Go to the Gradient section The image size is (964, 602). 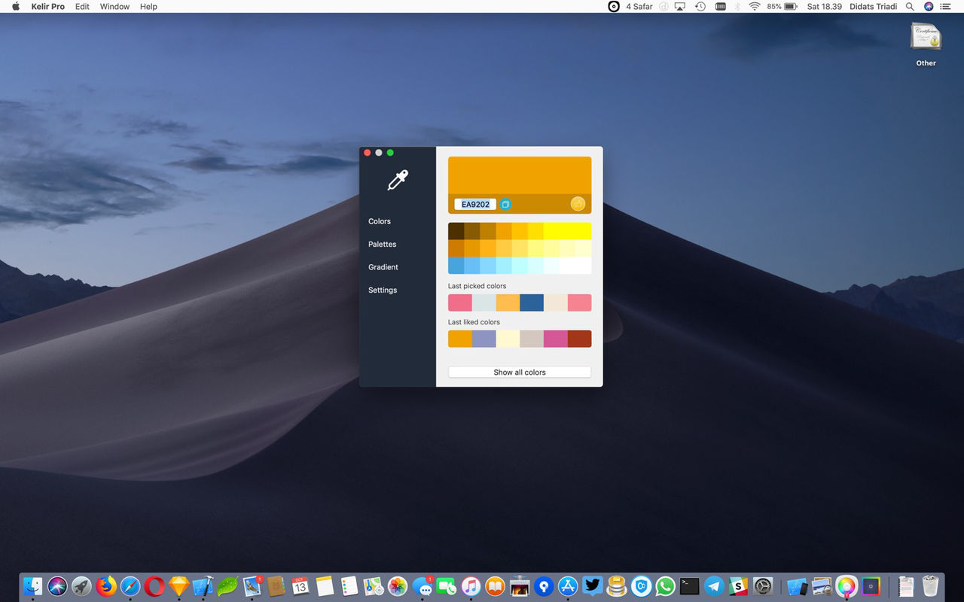point(383,267)
